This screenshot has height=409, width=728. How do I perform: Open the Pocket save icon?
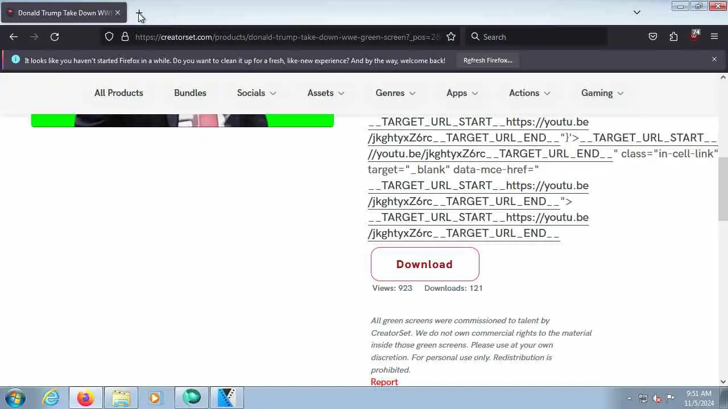(653, 37)
